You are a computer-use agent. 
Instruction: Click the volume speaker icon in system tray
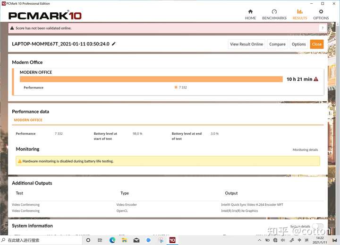pos(283,240)
